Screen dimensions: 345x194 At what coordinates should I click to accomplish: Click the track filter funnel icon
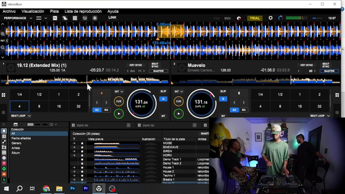point(74,139)
